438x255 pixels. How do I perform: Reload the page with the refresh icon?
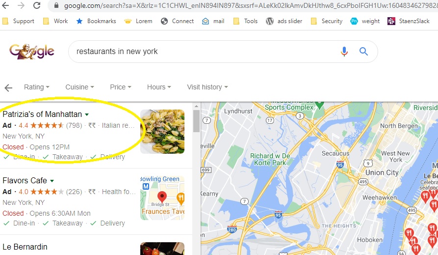(x=37, y=5)
